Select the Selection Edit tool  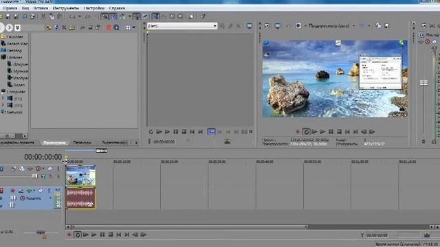[x=172, y=16]
